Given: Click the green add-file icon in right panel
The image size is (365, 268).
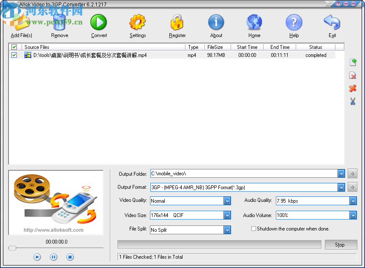Looking at the screenshot, I should click(353, 62).
